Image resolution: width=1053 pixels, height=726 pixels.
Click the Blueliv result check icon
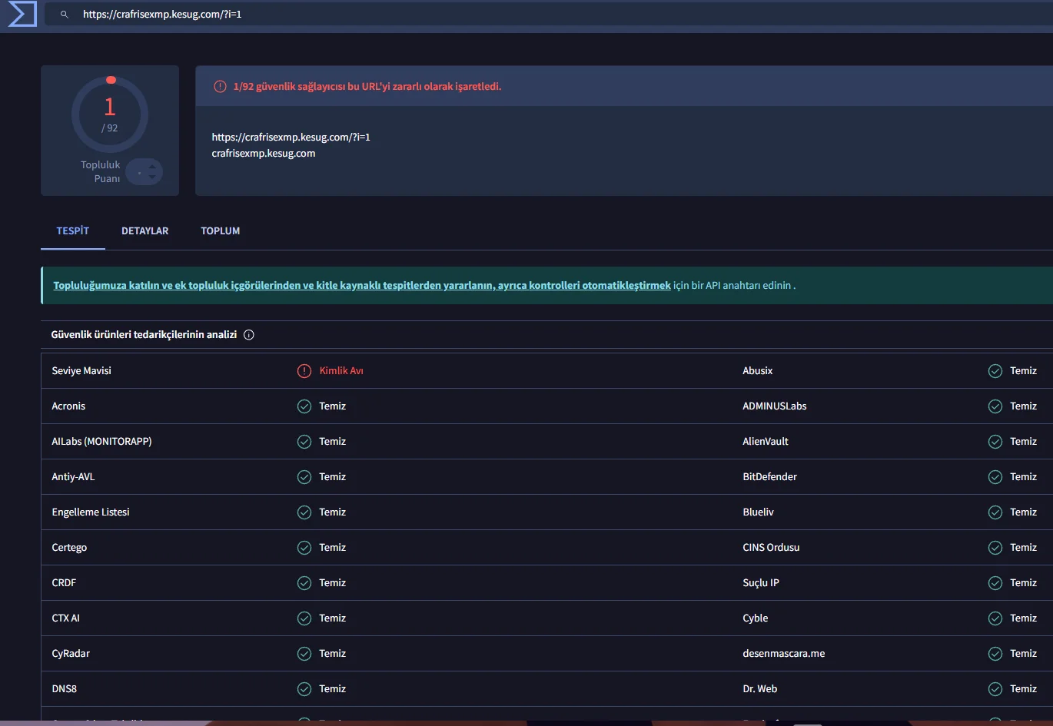tap(995, 512)
